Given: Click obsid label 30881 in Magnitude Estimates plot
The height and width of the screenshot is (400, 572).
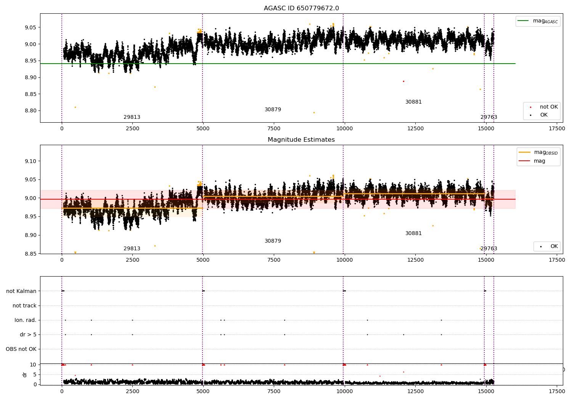Looking at the screenshot, I should pos(413,234).
